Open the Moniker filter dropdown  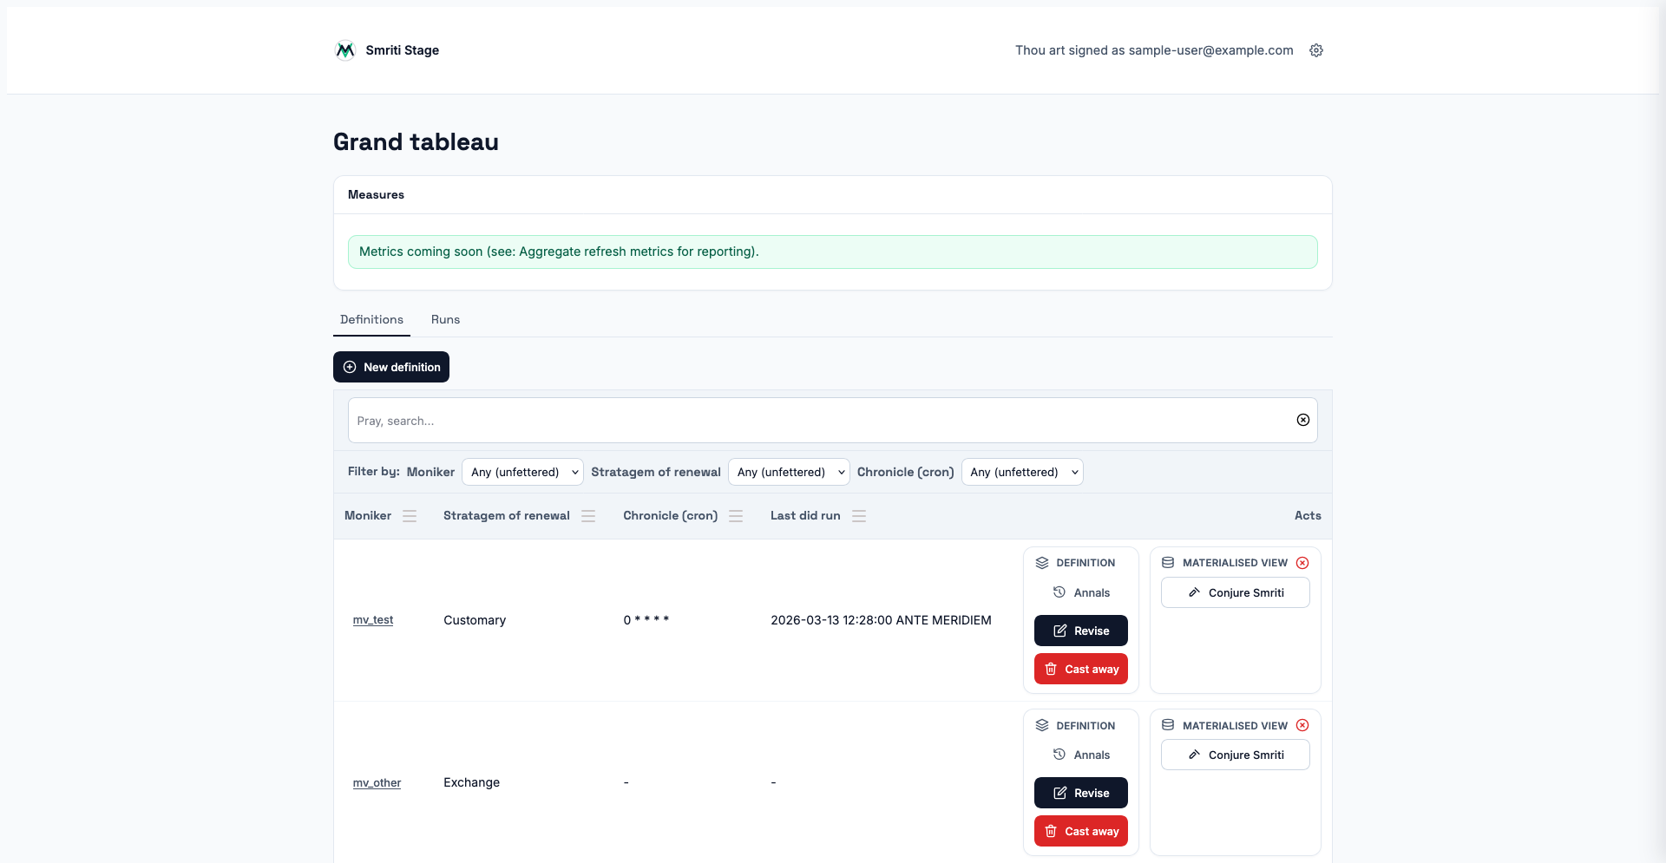pos(522,472)
